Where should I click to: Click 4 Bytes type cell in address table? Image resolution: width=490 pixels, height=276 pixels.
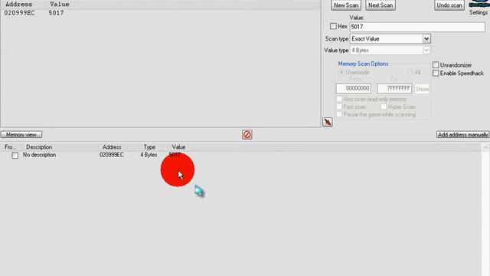click(x=149, y=155)
